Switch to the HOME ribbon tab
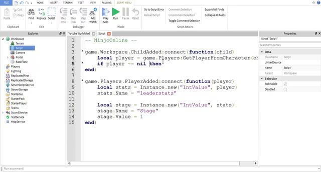 coord(40,2)
